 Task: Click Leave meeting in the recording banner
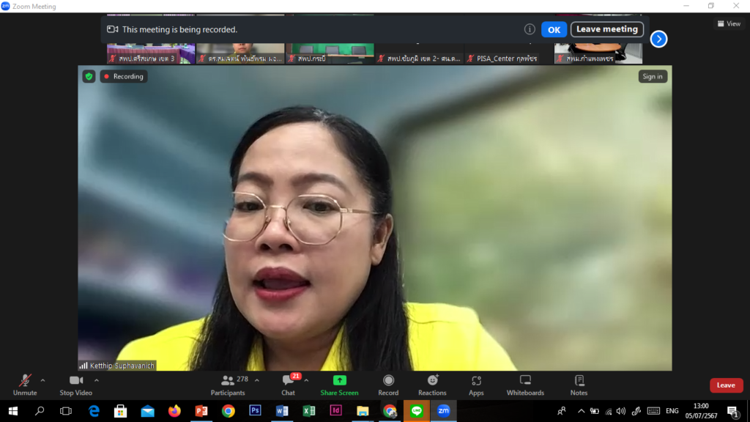coord(606,29)
